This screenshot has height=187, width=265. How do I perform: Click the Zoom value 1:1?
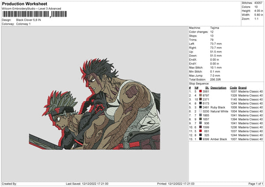pyautogui.click(x=256, y=19)
